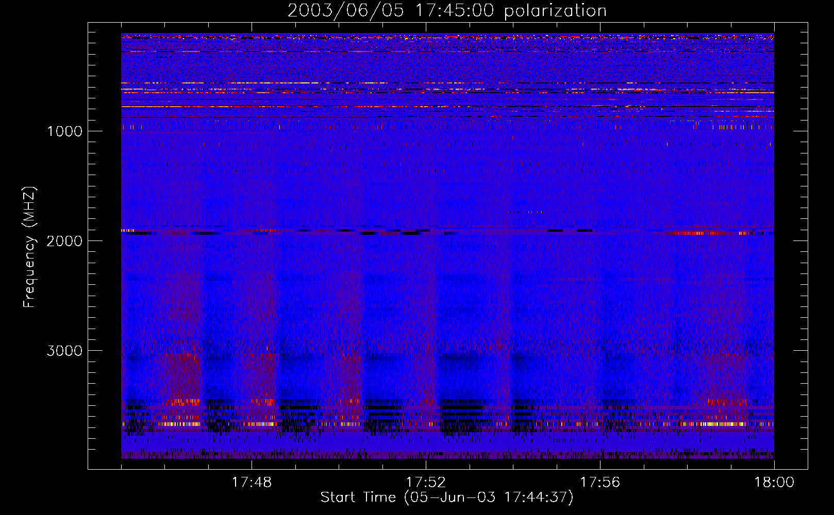Image resolution: width=834 pixels, height=515 pixels.
Task: Click the "17:48" time tick label
Action: (x=252, y=483)
